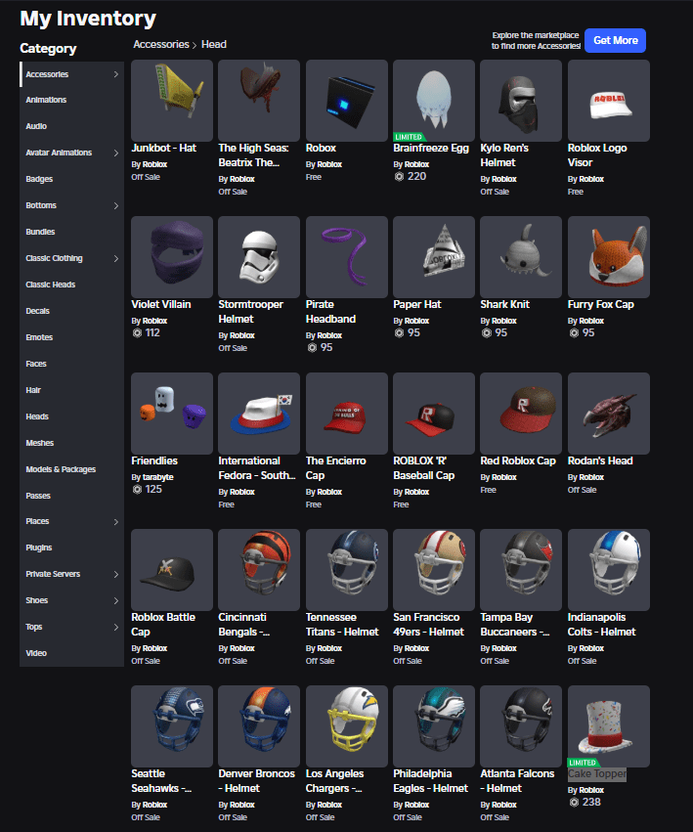
Task: Open the Rodan's Head thumbnail
Action: [x=609, y=414]
